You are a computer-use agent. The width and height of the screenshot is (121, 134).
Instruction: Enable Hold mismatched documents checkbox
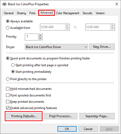pyautogui.click(x=8, y=89)
